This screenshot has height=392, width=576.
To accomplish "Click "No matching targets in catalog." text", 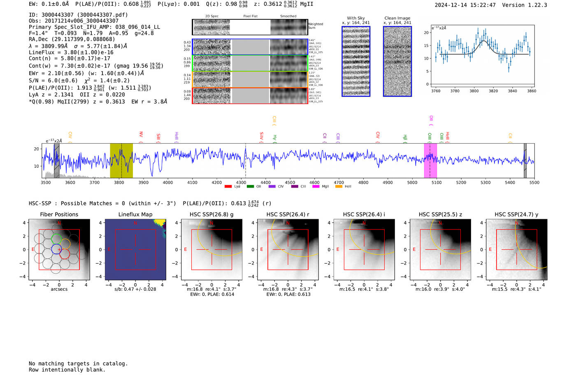I will point(78,364).
